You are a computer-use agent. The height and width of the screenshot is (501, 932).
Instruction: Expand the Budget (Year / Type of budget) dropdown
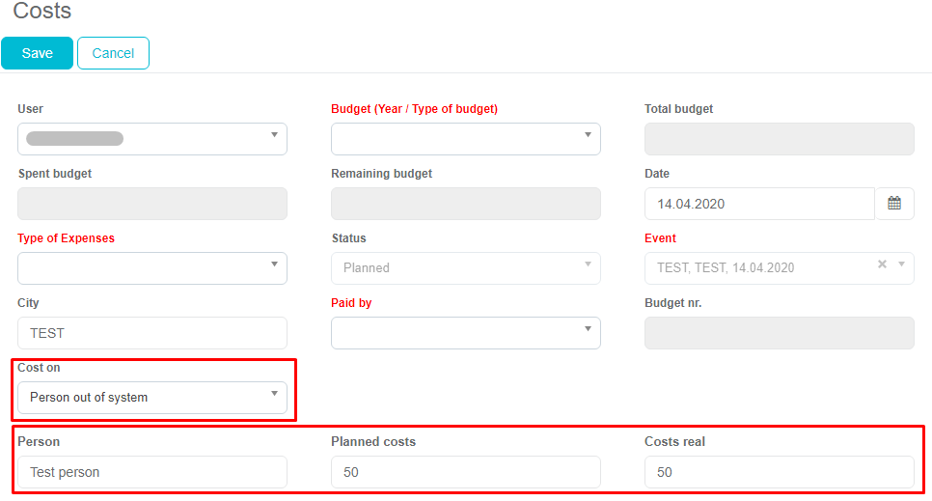(465, 139)
